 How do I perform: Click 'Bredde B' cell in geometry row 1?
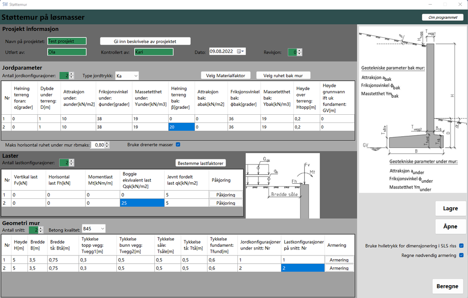(38, 260)
